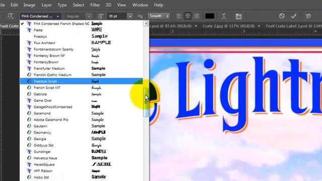Select the Gabriola font

click(x=82, y=94)
